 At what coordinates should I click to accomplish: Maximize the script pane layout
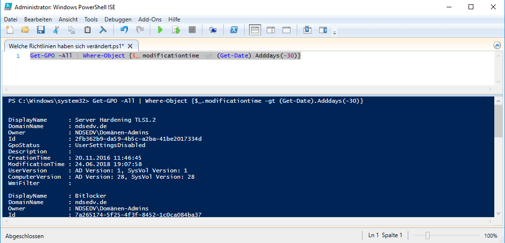(286, 30)
